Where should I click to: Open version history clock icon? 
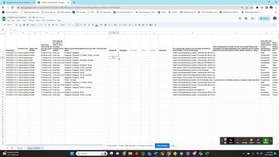240,18
